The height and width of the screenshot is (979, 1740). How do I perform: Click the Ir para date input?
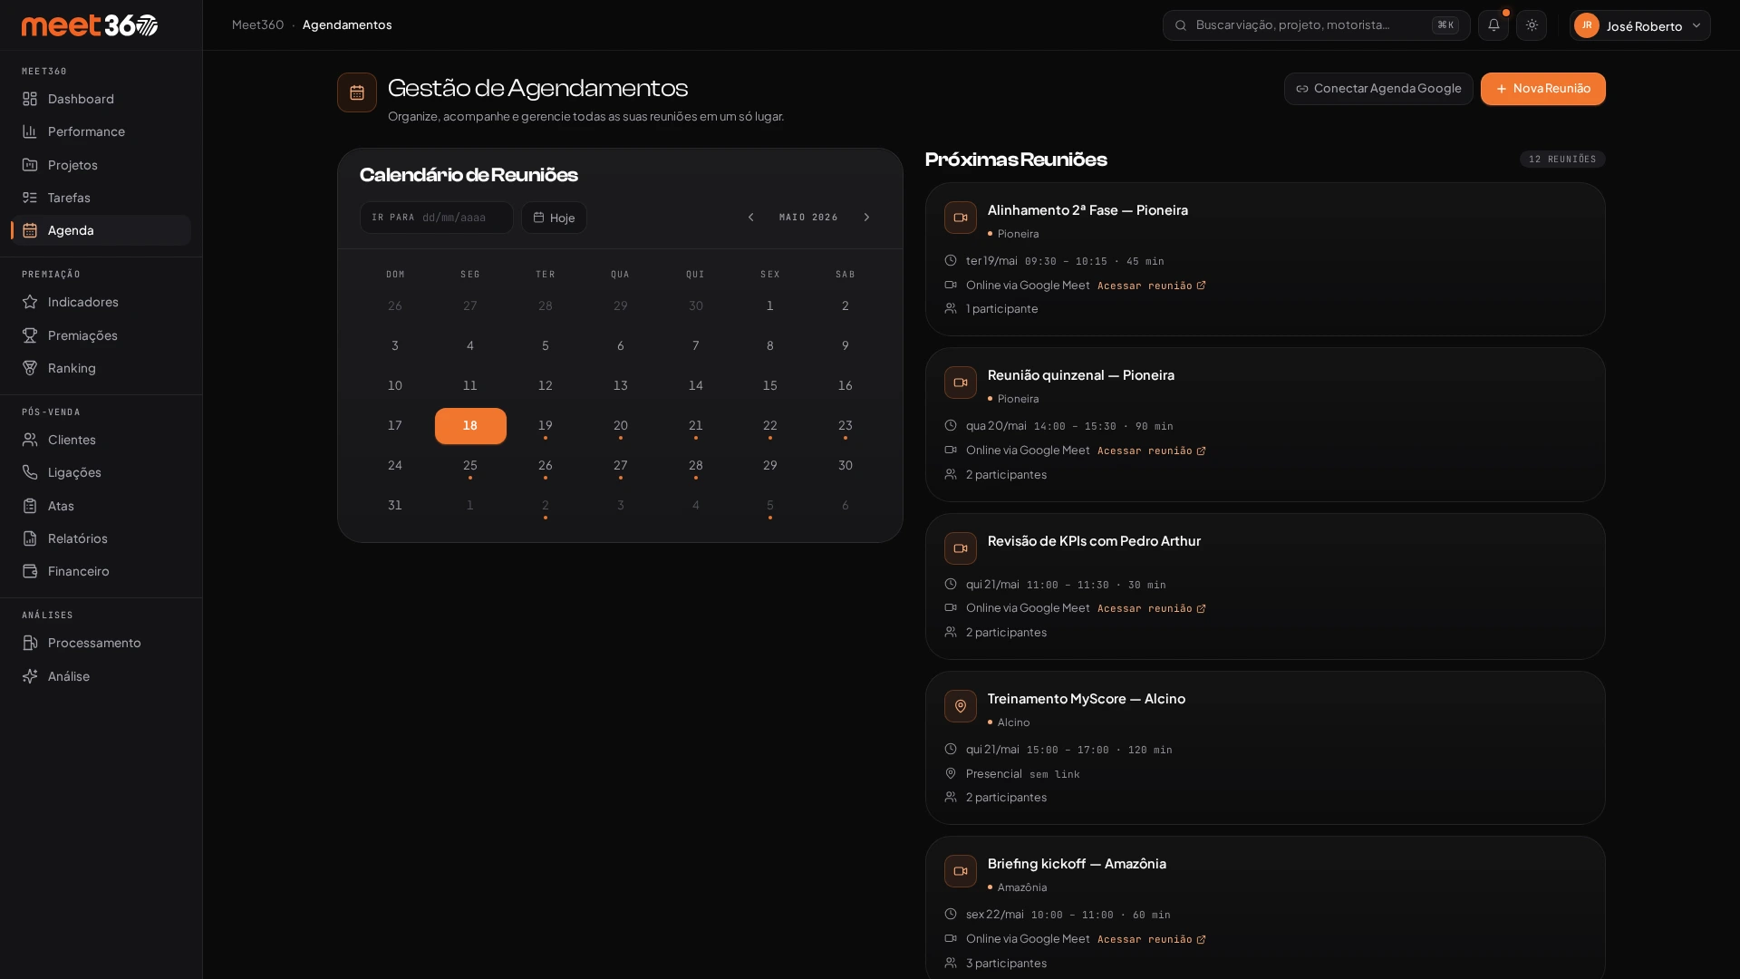[x=436, y=218]
